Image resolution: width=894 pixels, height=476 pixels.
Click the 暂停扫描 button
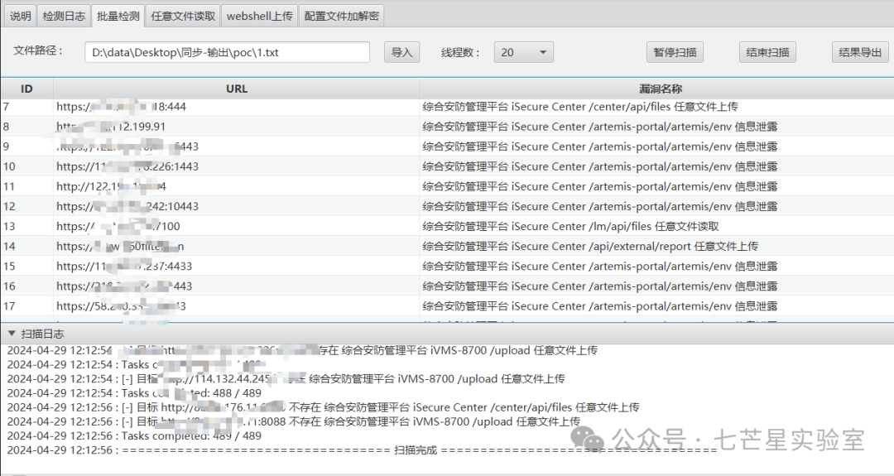pyautogui.click(x=675, y=52)
